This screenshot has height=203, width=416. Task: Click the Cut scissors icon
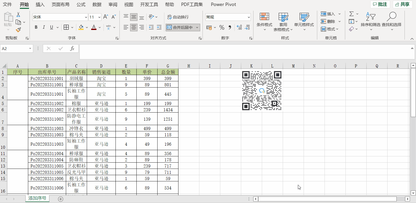click(18, 15)
